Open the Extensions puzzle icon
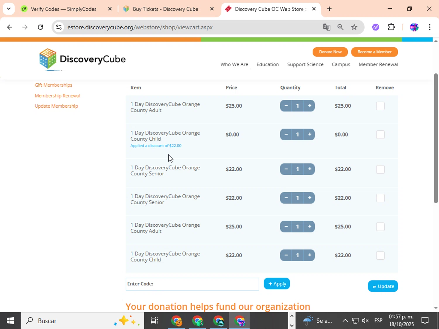 [x=391, y=27]
